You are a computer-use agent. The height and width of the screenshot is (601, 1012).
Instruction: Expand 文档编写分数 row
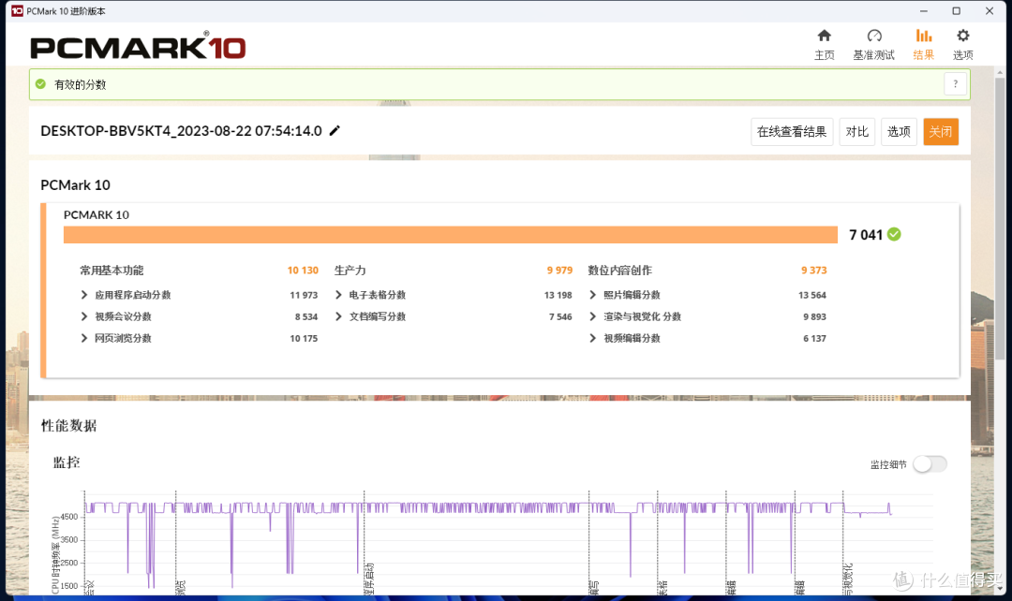338,316
